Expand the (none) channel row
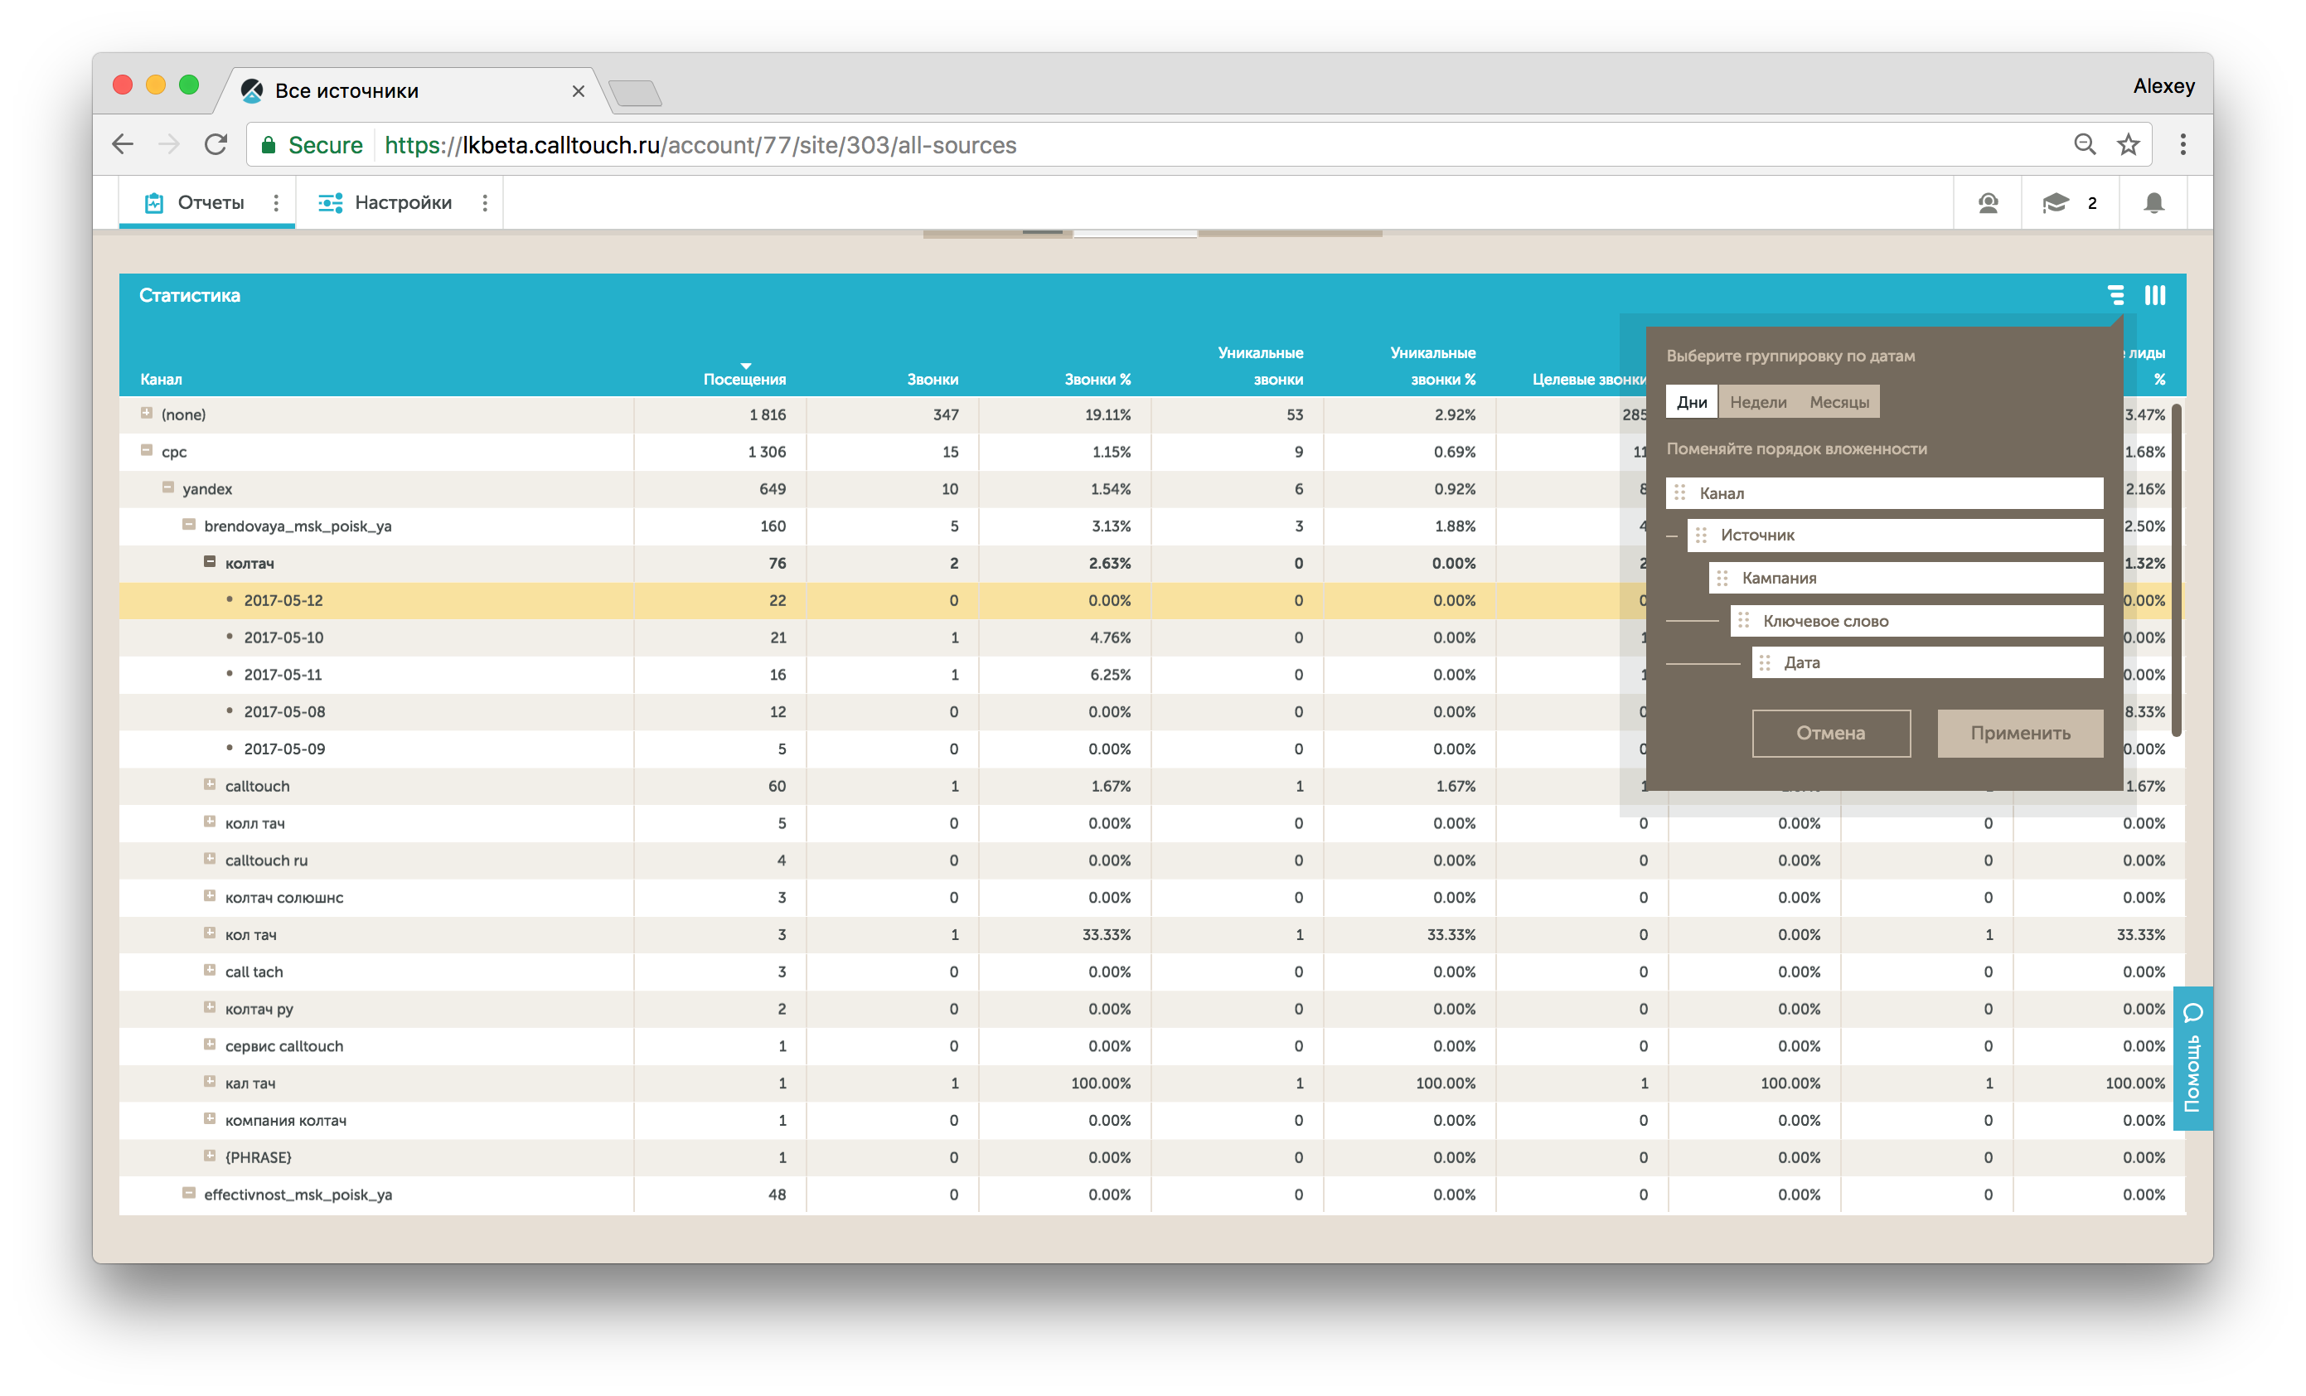This screenshot has width=2306, height=1396. click(147, 414)
